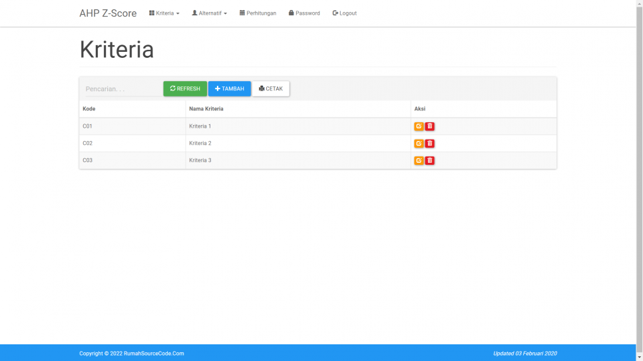Click the Nama Kriteria column header
643x361 pixels.
[x=206, y=109]
